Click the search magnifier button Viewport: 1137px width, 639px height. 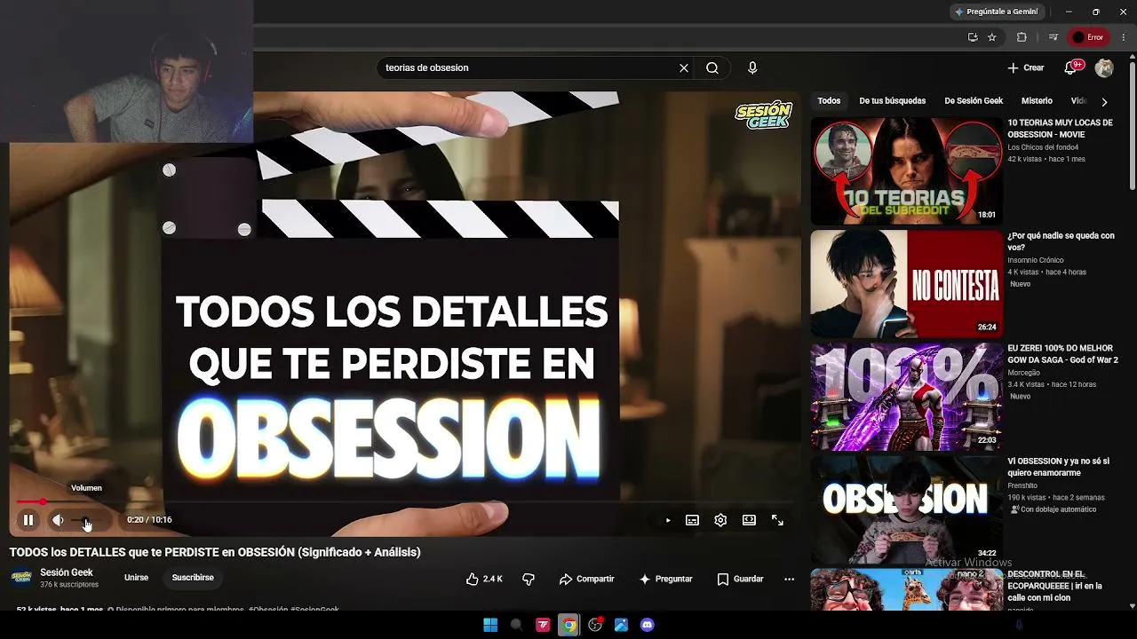[x=712, y=67]
